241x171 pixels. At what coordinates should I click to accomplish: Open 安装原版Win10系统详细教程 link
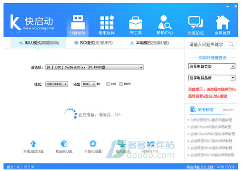[x=212, y=155]
